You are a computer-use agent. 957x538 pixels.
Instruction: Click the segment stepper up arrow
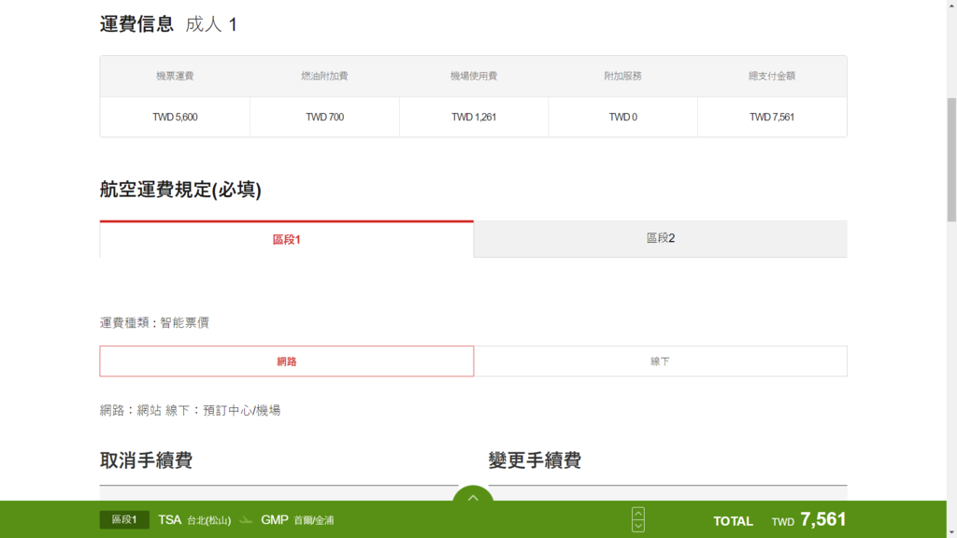coord(637,514)
